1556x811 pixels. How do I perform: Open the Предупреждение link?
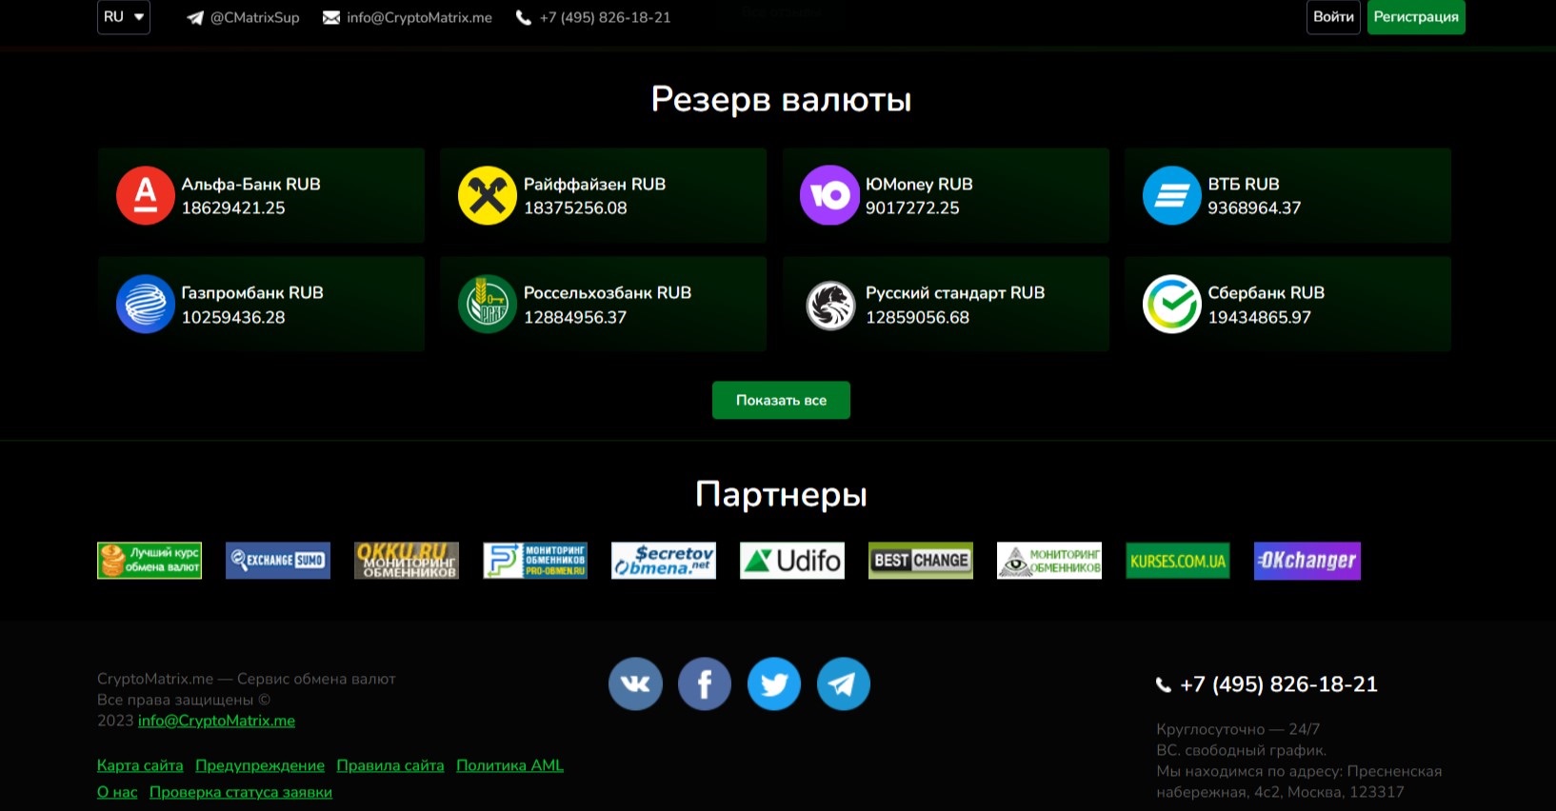[260, 765]
